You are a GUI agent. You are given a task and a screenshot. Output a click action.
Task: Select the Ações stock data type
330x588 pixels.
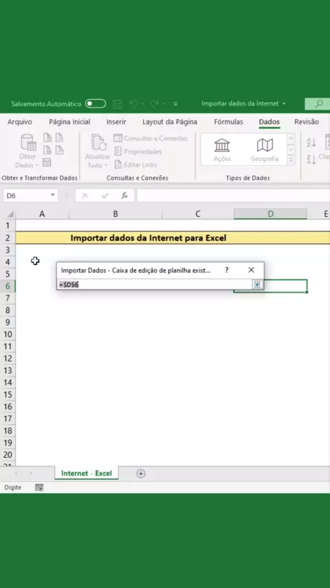tap(222, 149)
